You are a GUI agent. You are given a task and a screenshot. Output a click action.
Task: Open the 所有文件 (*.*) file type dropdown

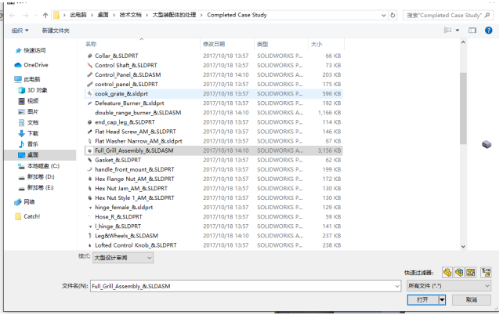point(449,286)
